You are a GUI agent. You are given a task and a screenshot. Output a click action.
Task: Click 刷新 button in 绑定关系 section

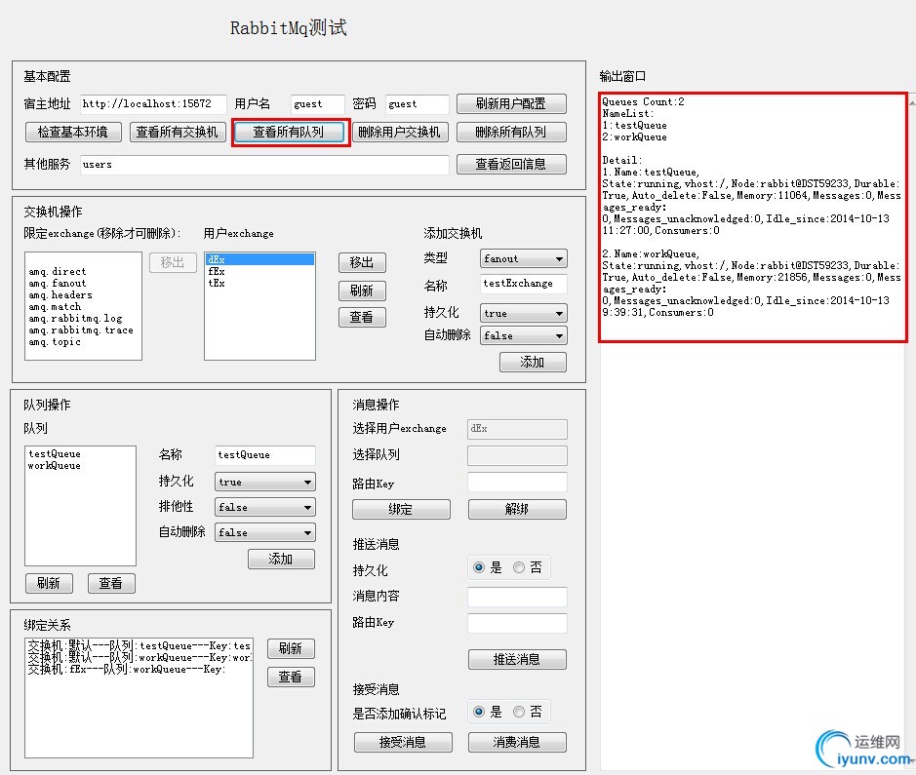point(291,648)
